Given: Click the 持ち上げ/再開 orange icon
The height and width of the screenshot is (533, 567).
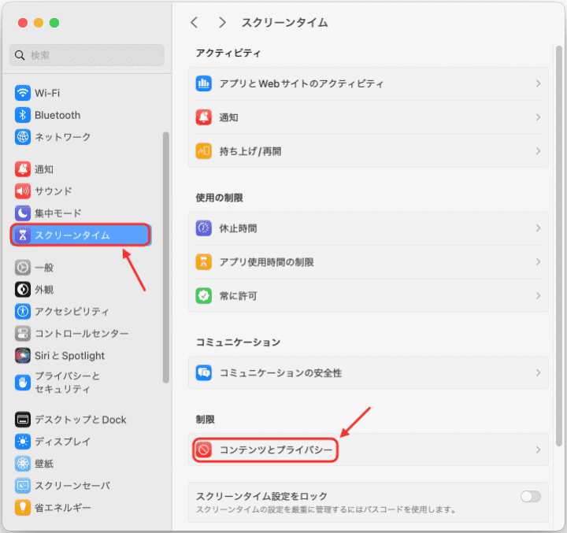Looking at the screenshot, I should 204,151.
